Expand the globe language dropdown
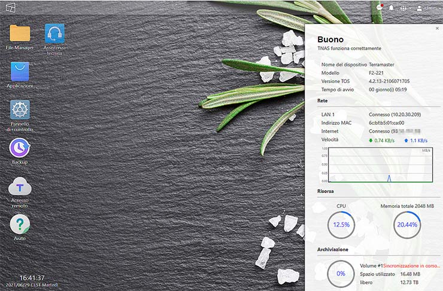The image size is (443, 291). point(405,8)
